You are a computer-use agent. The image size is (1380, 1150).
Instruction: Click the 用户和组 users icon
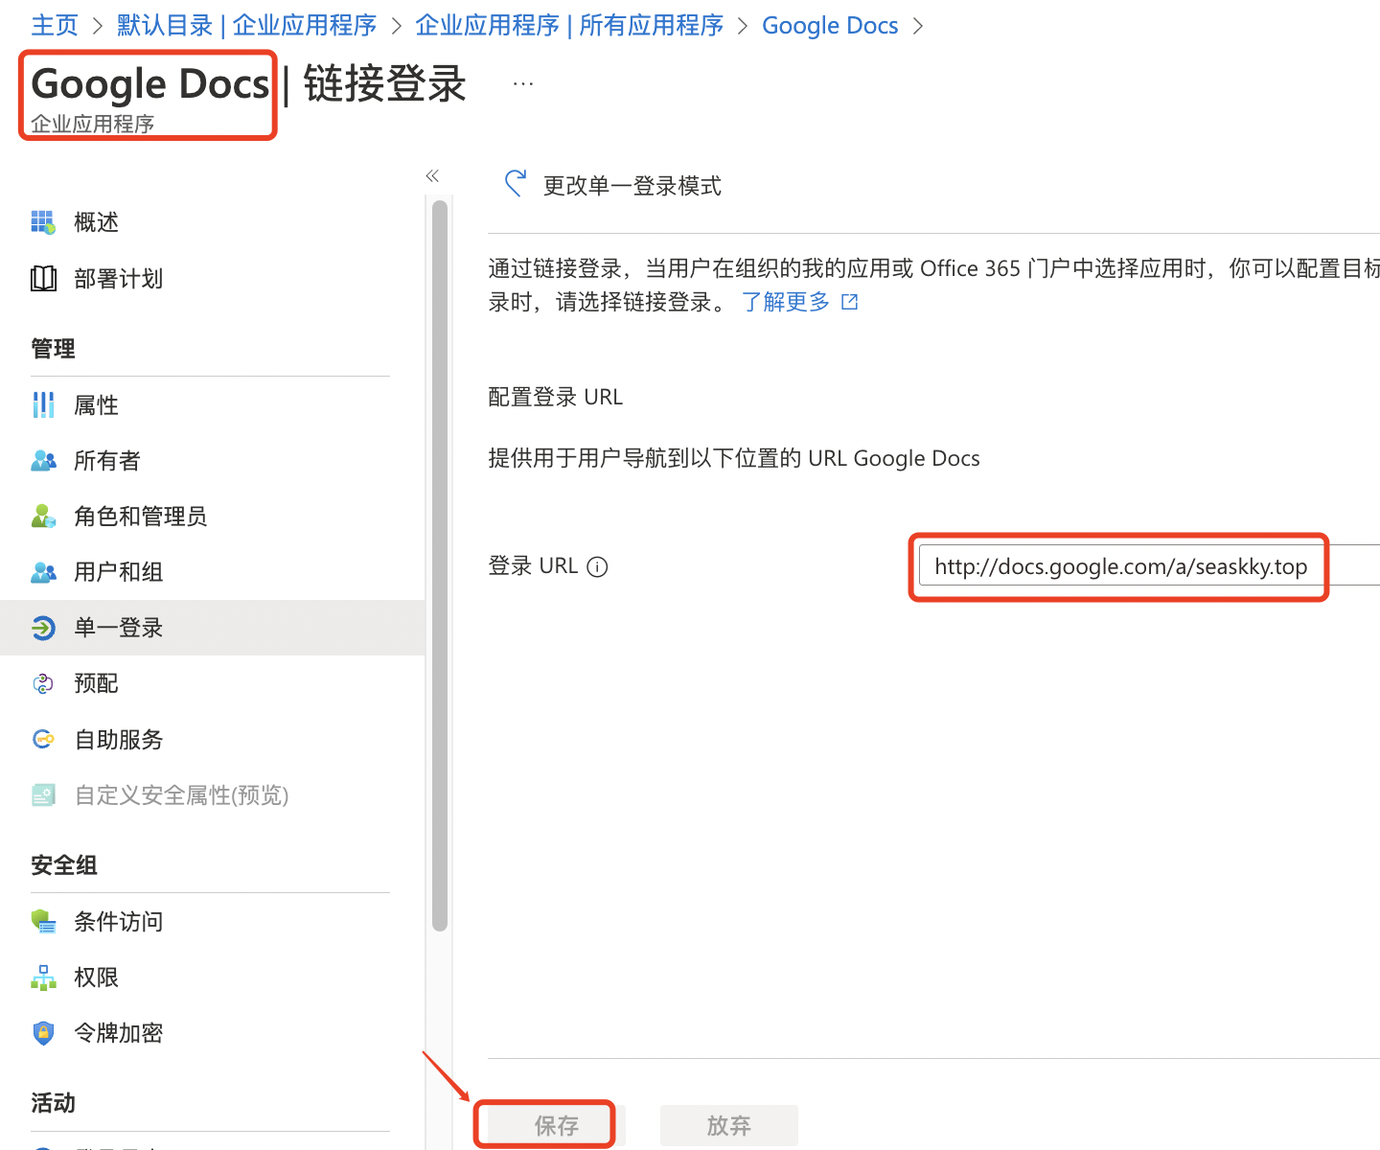pos(43,572)
